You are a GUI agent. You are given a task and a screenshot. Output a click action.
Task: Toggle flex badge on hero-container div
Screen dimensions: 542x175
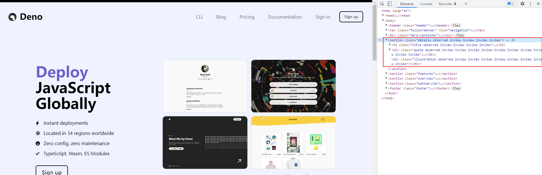[460, 35]
